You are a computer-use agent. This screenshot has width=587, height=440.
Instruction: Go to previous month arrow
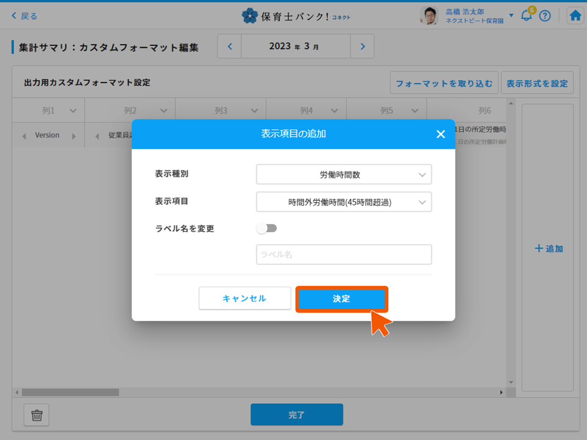tap(230, 47)
